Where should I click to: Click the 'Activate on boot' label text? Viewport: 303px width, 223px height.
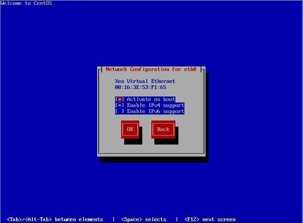click(151, 99)
